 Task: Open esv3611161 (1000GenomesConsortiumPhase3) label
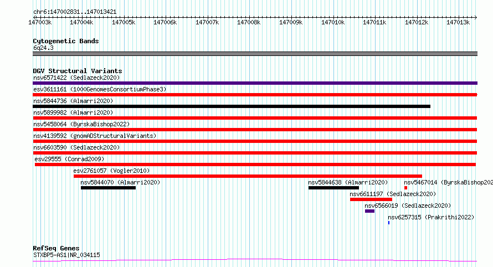(x=100, y=89)
